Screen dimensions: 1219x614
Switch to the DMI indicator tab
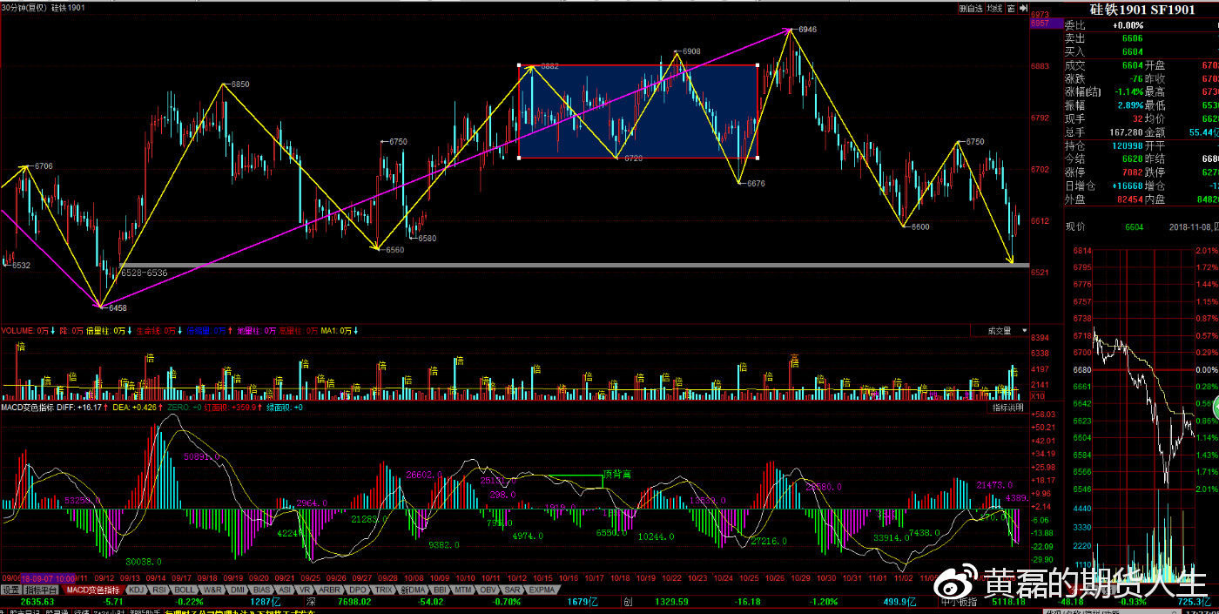[x=237, y=590]
